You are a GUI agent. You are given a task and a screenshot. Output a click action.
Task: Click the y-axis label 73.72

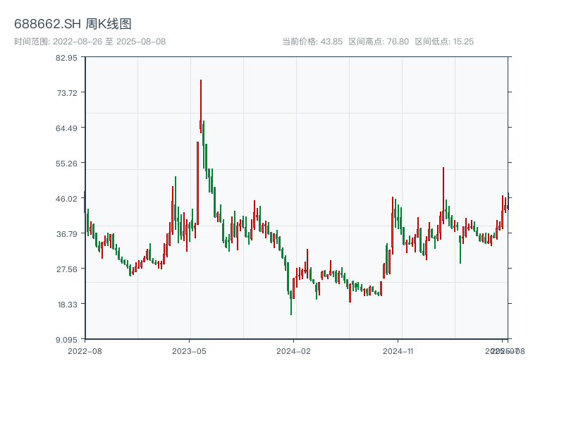[x=67, y=93]
